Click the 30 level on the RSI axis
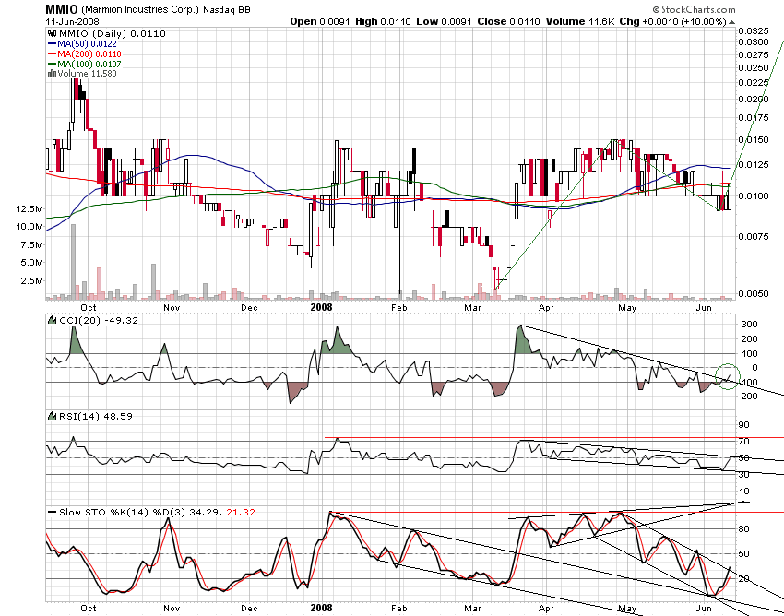 coord(744,475)
